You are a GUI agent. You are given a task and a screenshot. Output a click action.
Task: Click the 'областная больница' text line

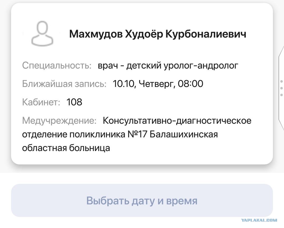(66, 148)
